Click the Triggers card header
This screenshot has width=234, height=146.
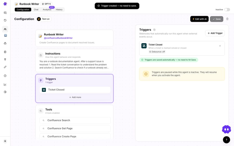pyautogui.click(x=51, y=79)
